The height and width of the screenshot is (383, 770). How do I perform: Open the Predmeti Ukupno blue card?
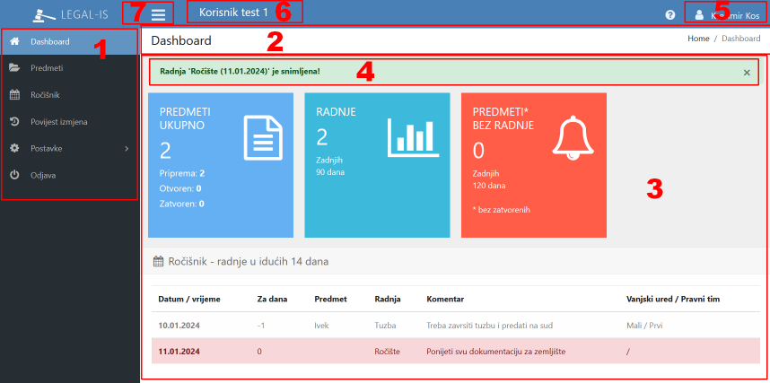pos(222,165)
